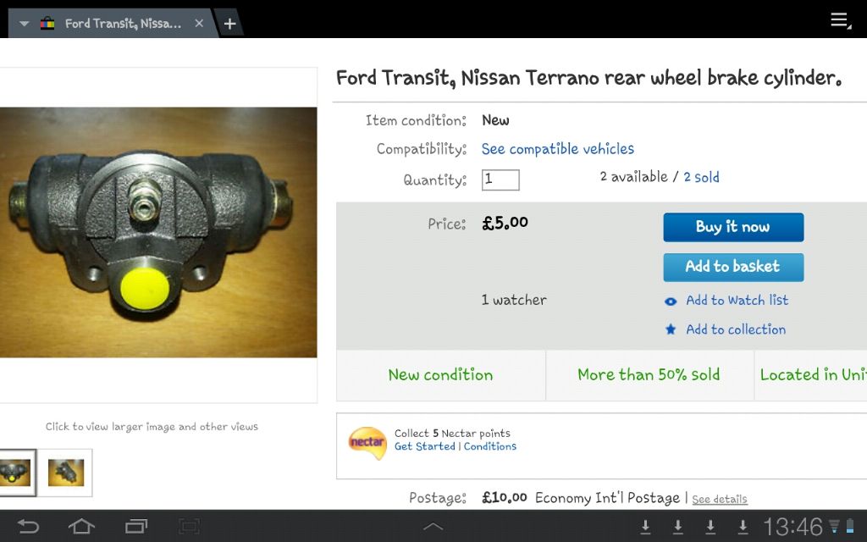This screenshot has width=867, height=542.
Task: Open the recent apps button
Action: click(136, 526)
